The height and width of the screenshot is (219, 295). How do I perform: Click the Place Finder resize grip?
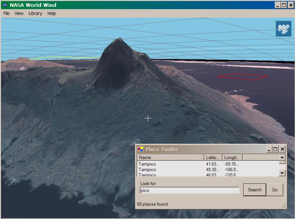tap(284, 206)
